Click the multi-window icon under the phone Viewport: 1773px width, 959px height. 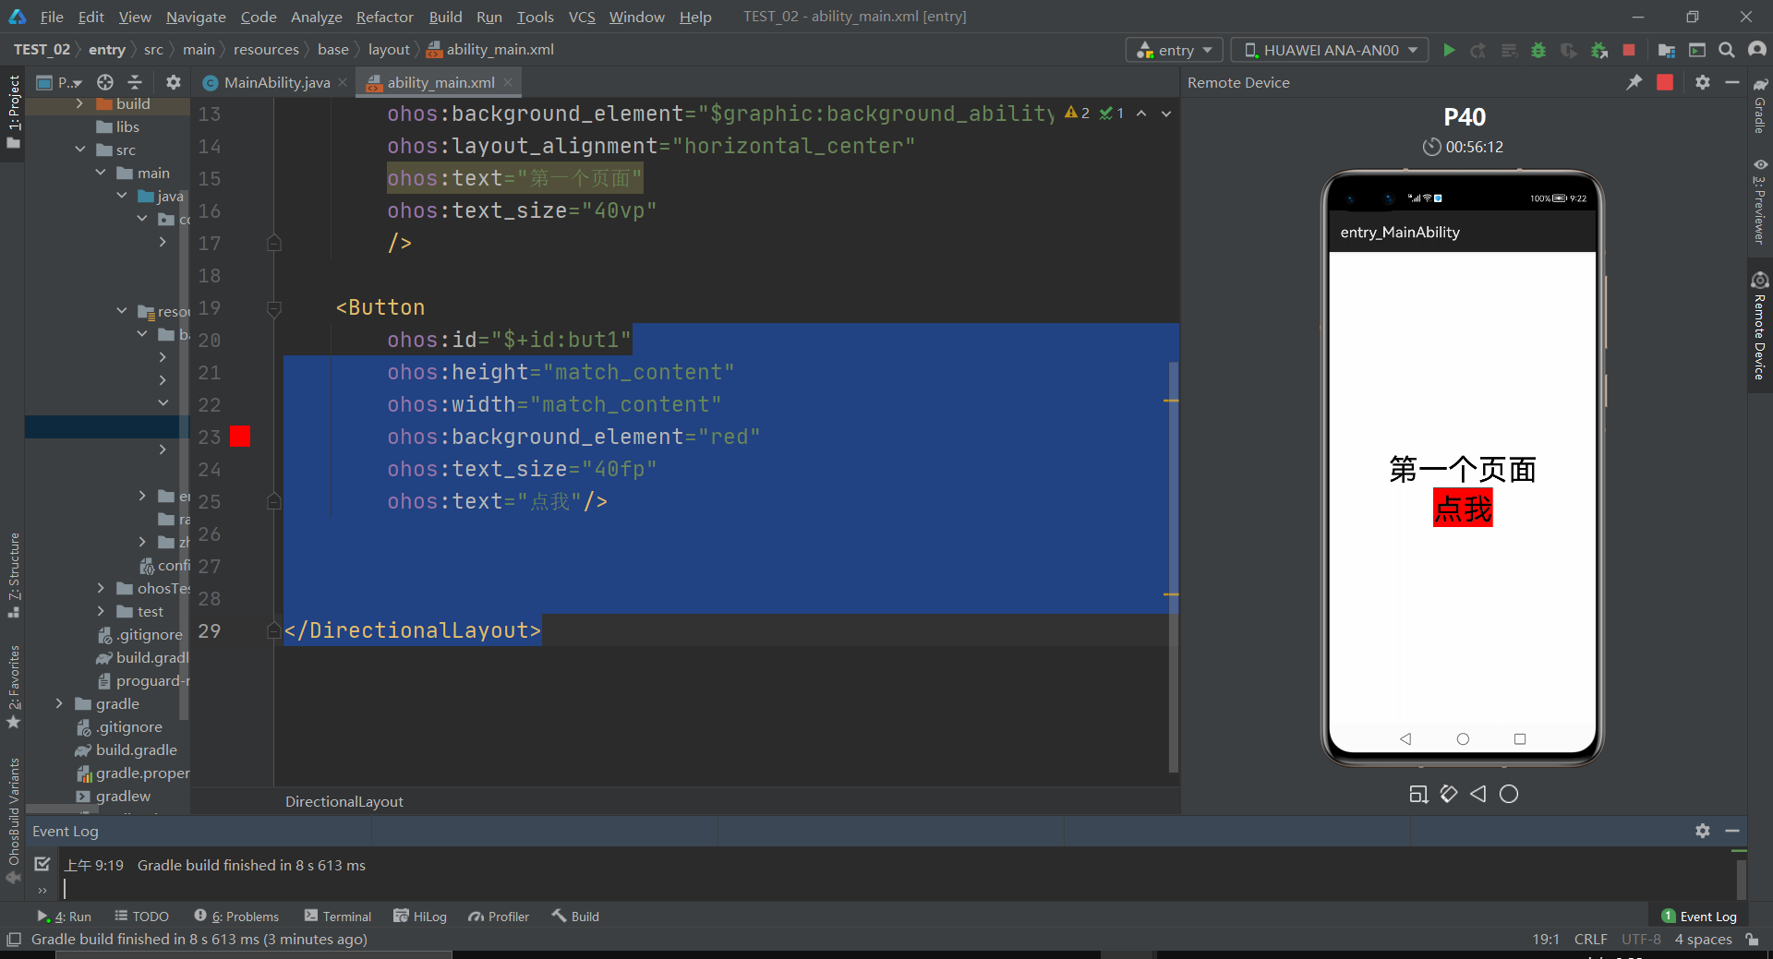point(1419,794)
